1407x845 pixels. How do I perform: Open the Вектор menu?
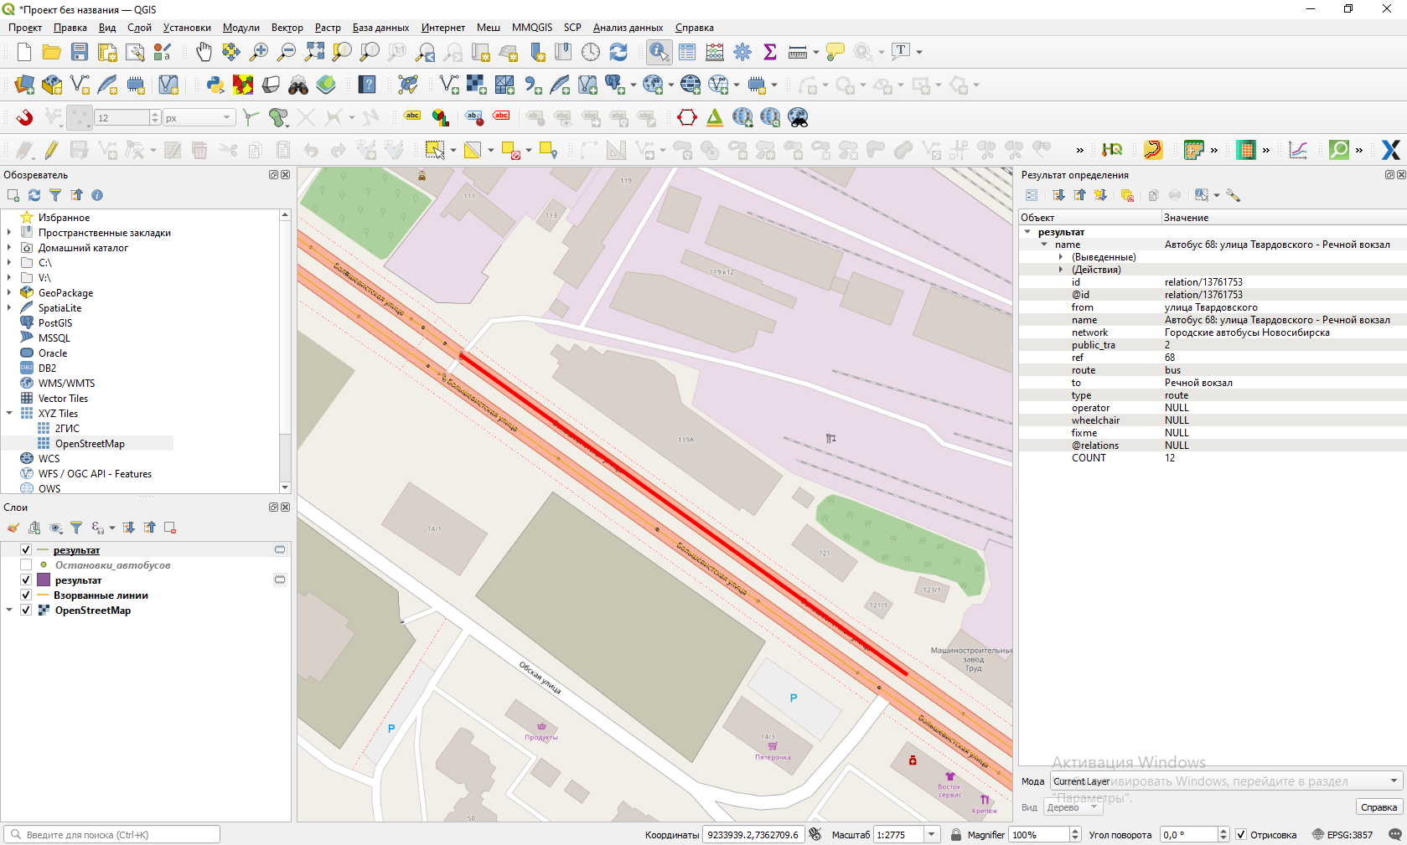[287, 28]
